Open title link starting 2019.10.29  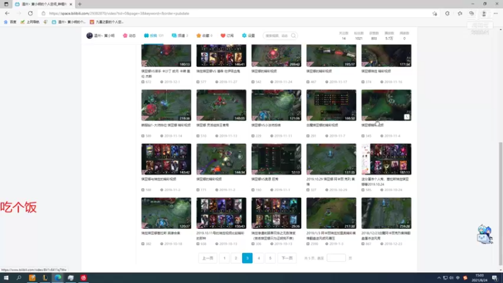tap(331, 182)
